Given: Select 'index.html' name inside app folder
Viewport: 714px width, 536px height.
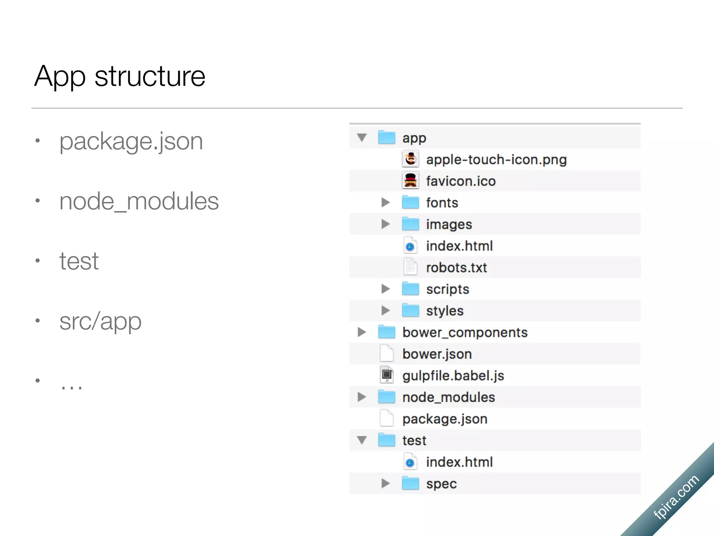Looking at the screenshot, I should click(459, 246).
